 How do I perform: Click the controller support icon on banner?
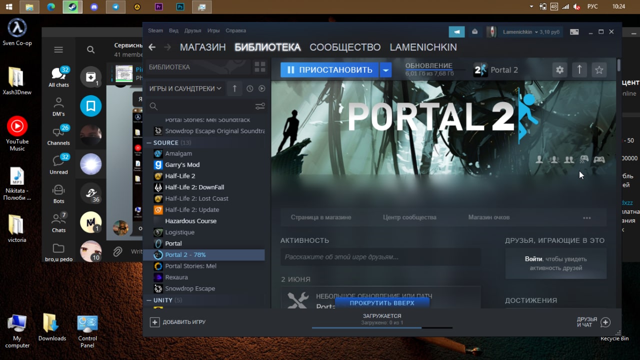click(599, 160)
